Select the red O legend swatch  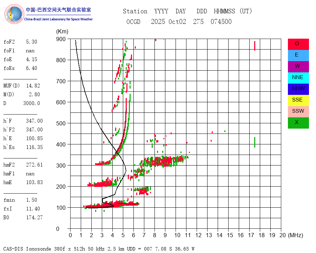coord(298,44)
